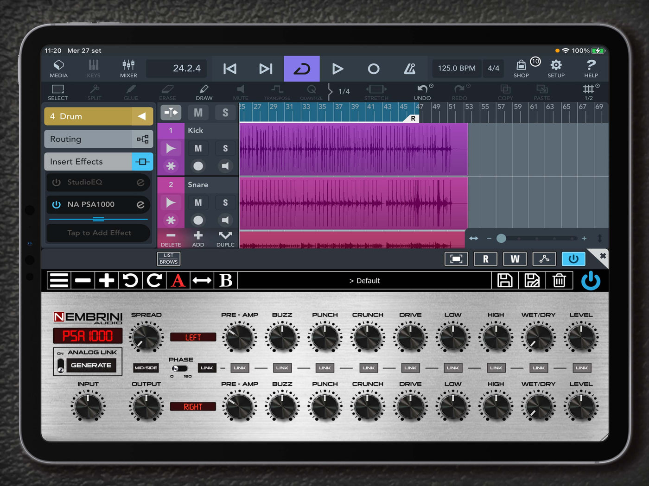Click the Snare track play arrow
The height and width of the screenshot is (486, 649).
(x=171, y=202)
